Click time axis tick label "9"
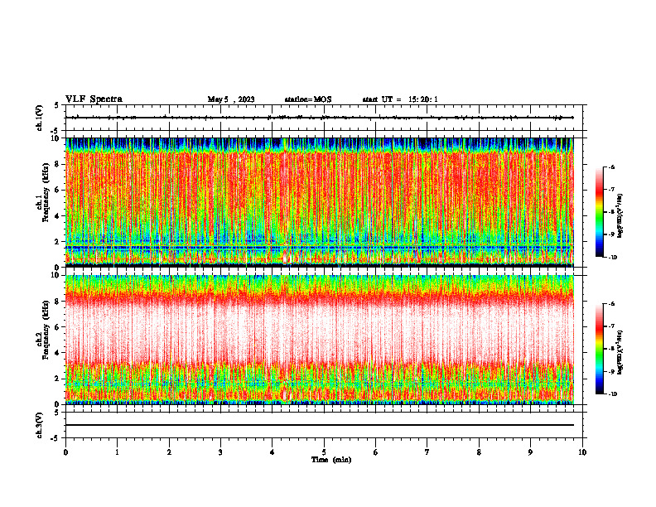This screenshot has height=507, width=656. (x=530, y=452)
